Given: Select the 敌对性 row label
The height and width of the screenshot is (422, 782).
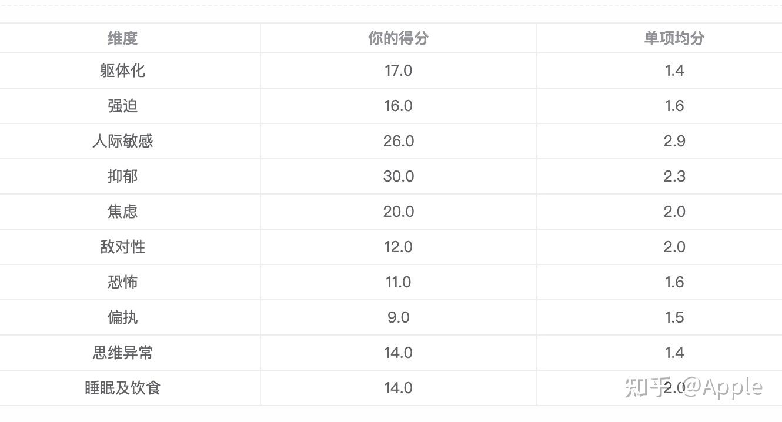Looking at the screenshot, I should 123,247.
